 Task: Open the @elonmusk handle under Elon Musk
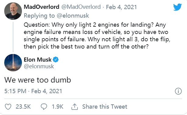[x=39, y=66]
